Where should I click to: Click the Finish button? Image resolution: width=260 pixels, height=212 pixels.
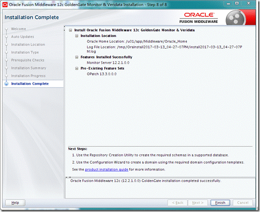(220, 203)
